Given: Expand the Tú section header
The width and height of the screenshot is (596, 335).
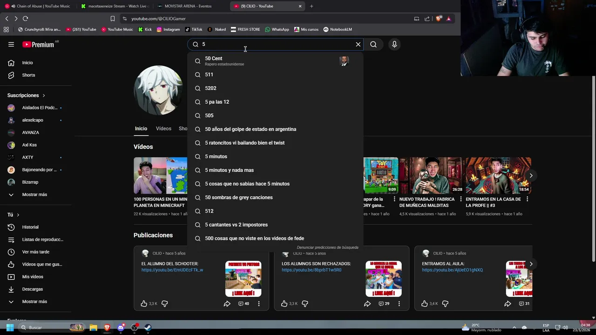Looking at the screenshot, I should click(14, 215).
